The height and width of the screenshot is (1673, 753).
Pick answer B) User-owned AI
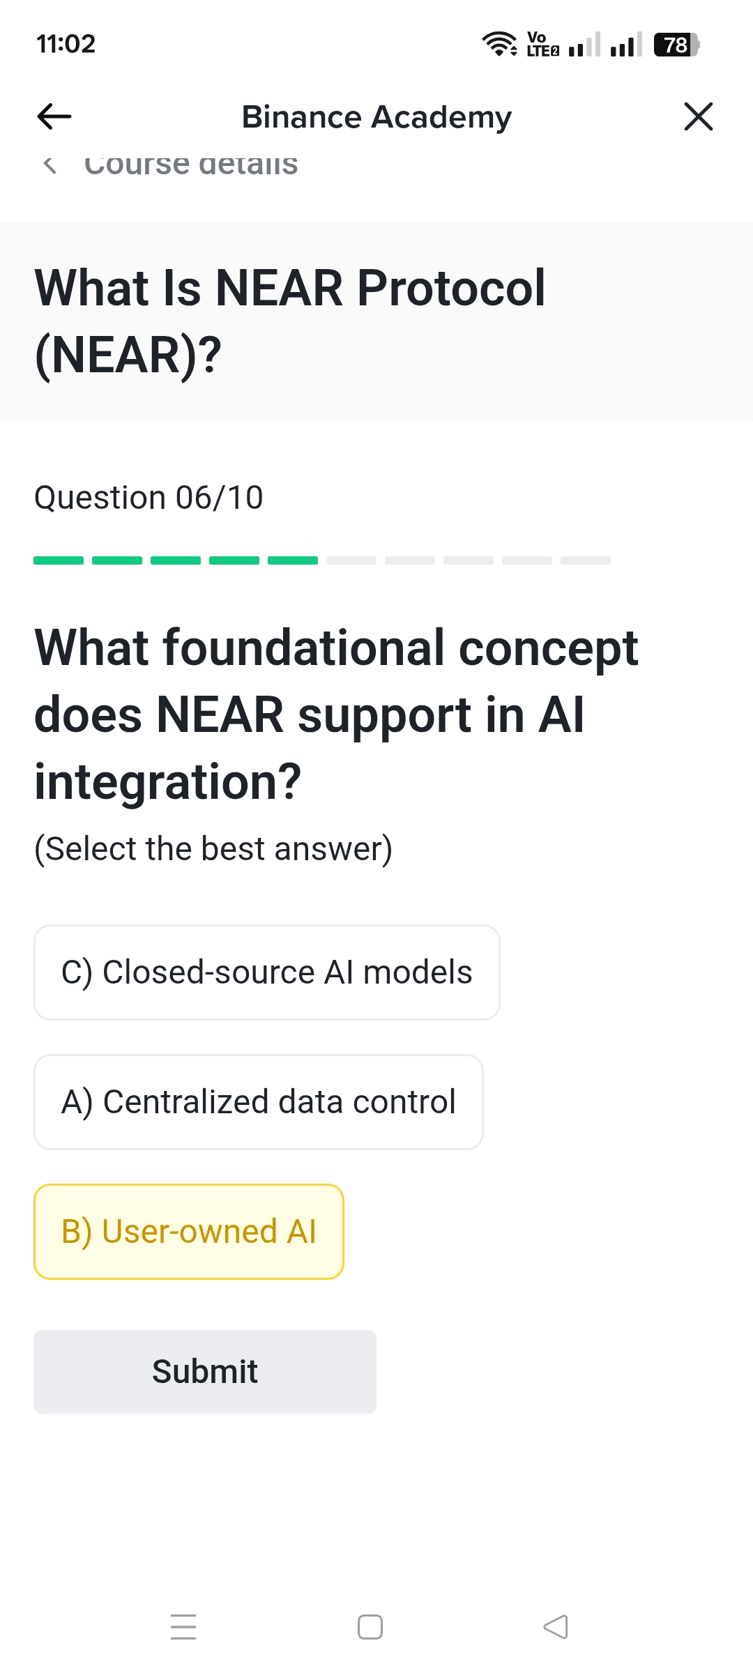click(188, 1232)
